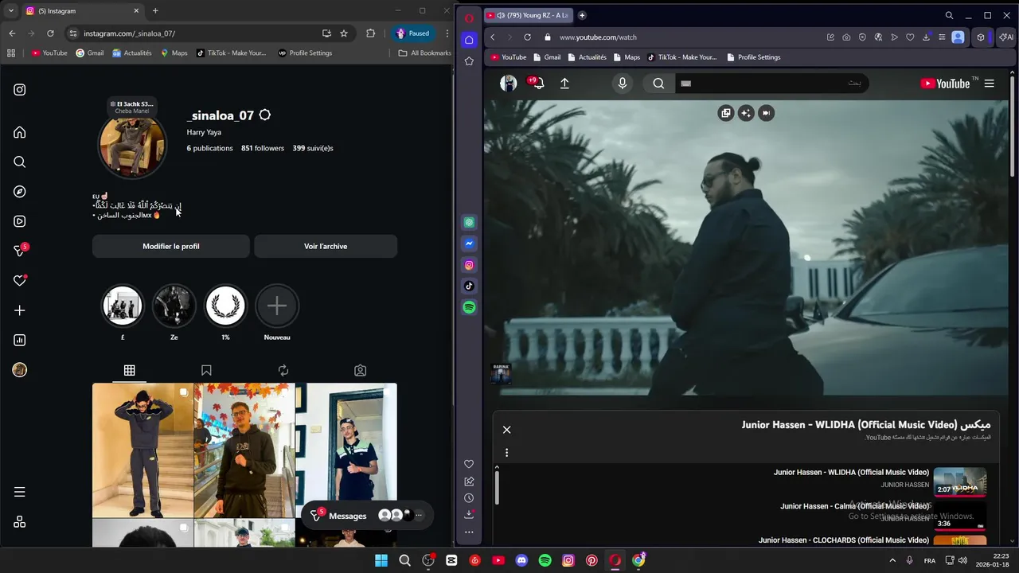This screenshot has width=1019, height=573.
Task: Open the 'Ze' story highlight
Action: [x=174, y=306]
